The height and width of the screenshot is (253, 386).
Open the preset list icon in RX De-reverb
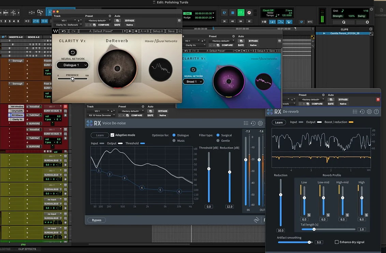(x=355, y=112)
